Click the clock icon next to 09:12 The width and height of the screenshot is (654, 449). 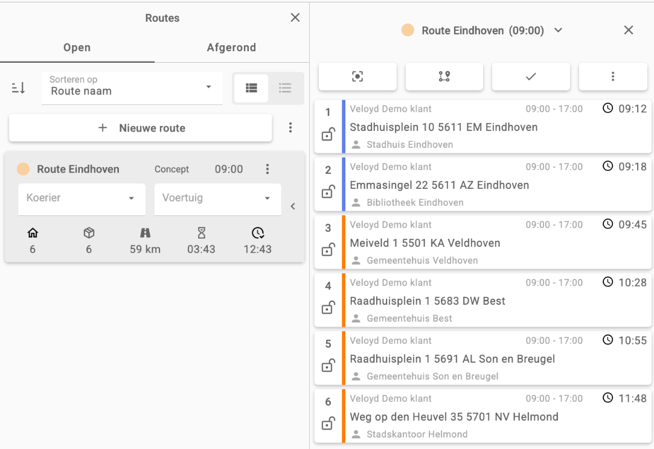pos(608,109)
